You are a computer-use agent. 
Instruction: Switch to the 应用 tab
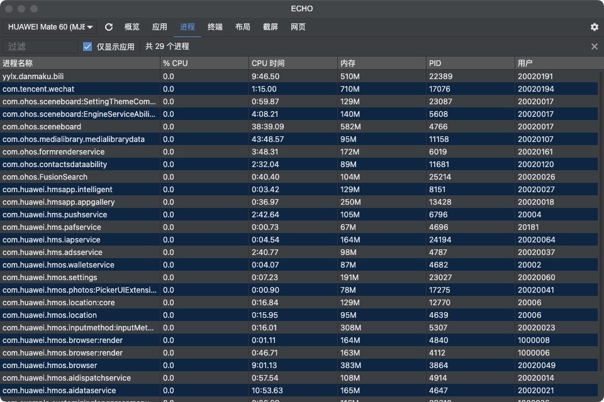(x=160, y=27)
